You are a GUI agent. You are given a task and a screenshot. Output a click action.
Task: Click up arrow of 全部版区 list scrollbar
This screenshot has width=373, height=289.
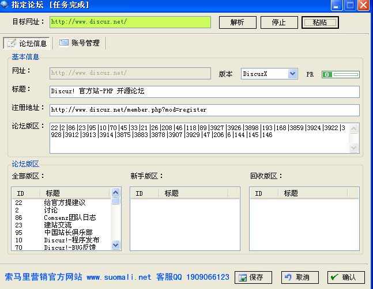pos(116,192)
